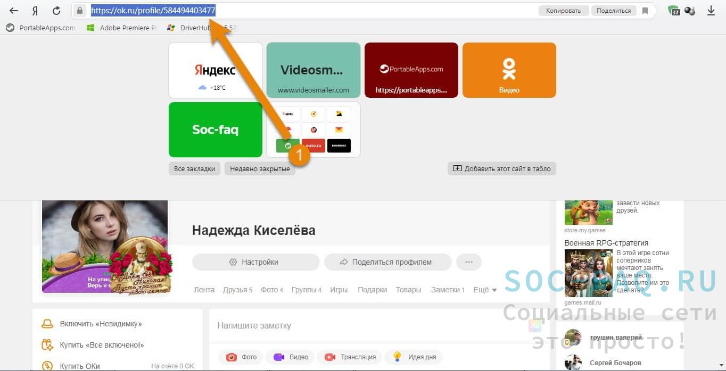Switch to the Подарки tab
The width and height of the screenshot is (726, 371).
coord(372,290)
